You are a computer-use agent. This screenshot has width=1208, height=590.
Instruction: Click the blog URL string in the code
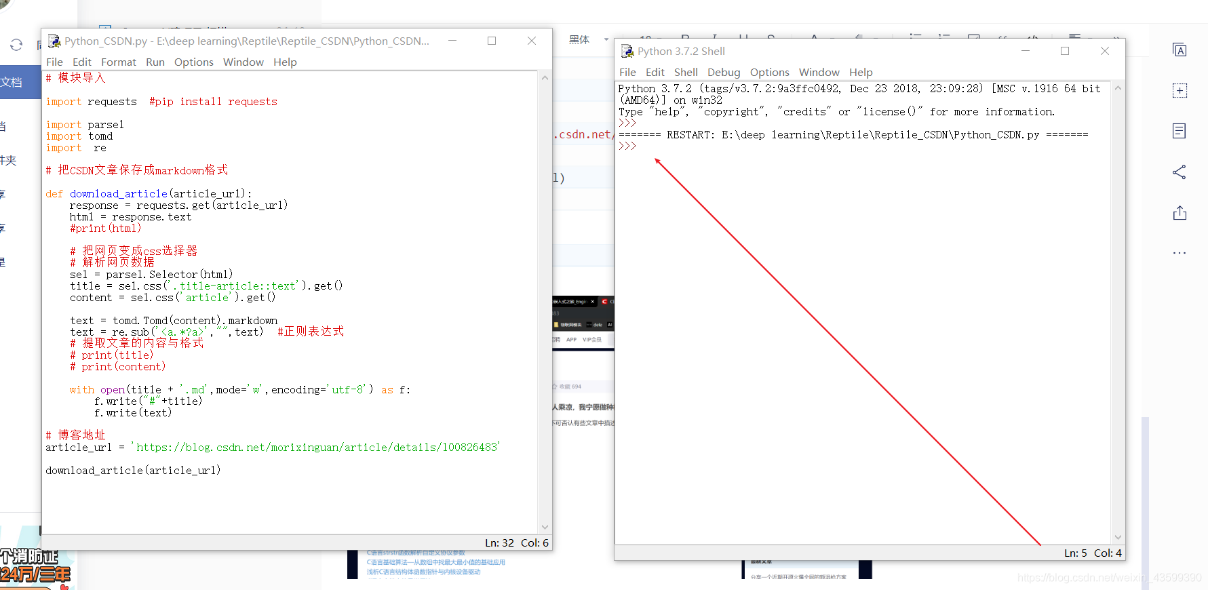pos(315,448)
